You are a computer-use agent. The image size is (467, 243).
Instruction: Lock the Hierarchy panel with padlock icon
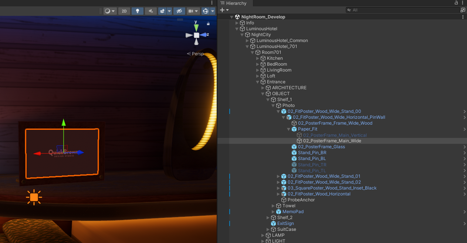click(456, 3)
